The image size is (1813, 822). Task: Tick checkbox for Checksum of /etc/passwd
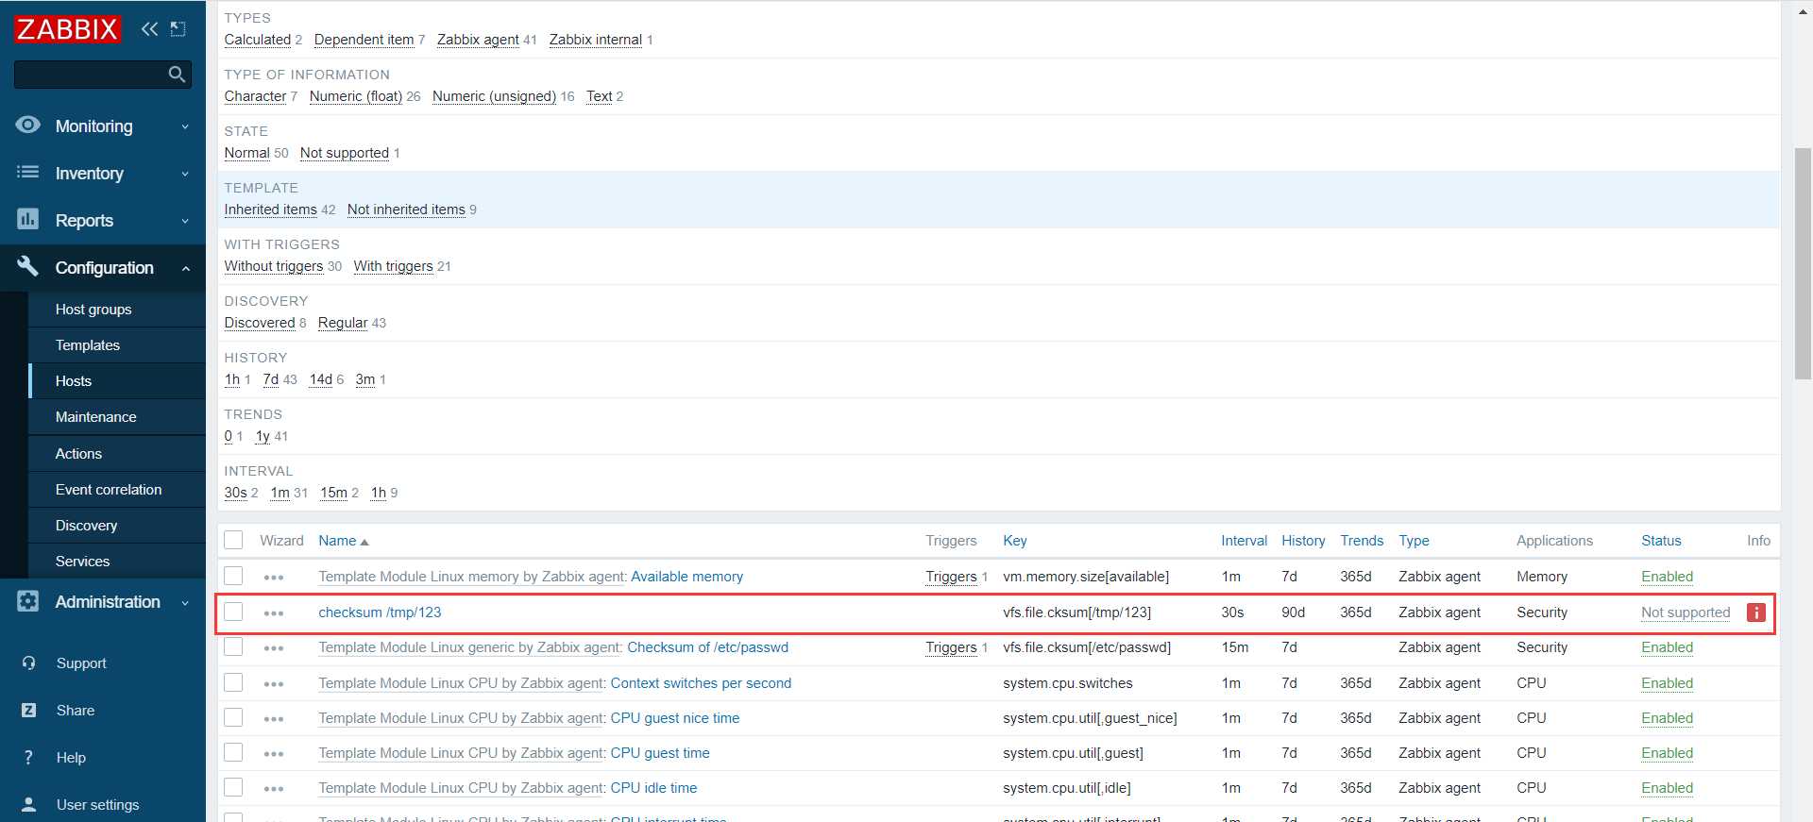tap(233, 646)
